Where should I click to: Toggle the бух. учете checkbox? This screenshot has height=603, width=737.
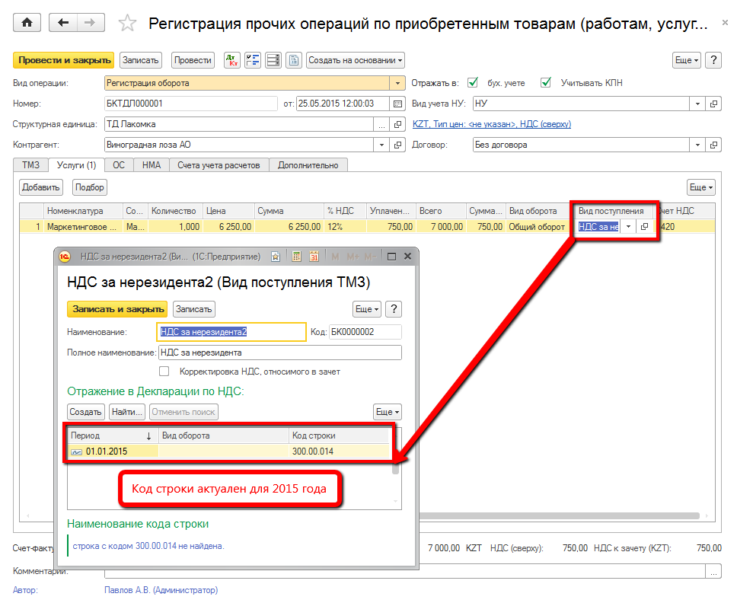click(473, 83)
